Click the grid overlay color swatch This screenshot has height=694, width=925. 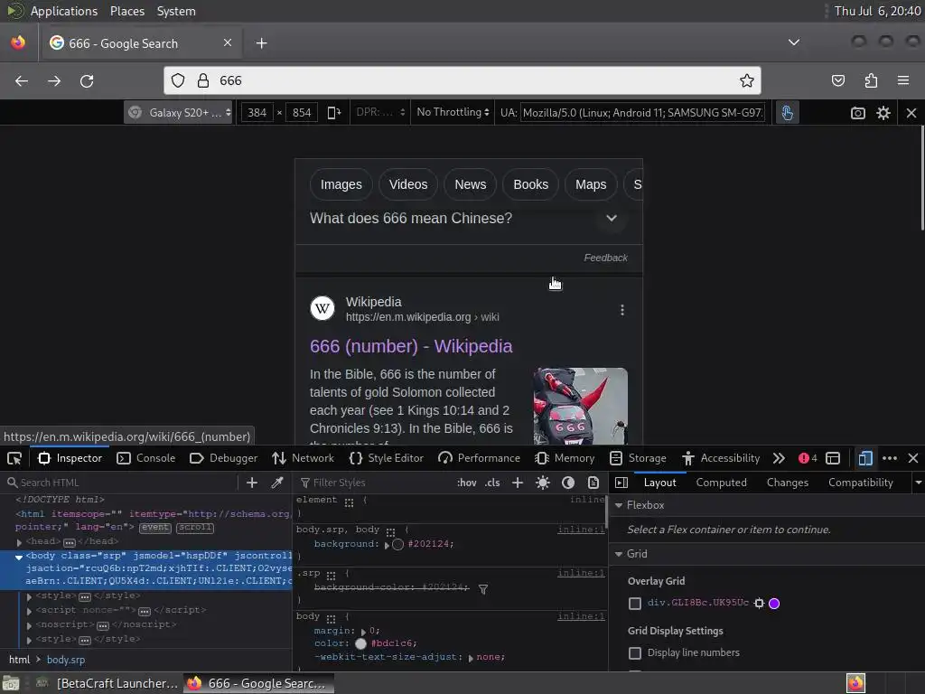774,603
